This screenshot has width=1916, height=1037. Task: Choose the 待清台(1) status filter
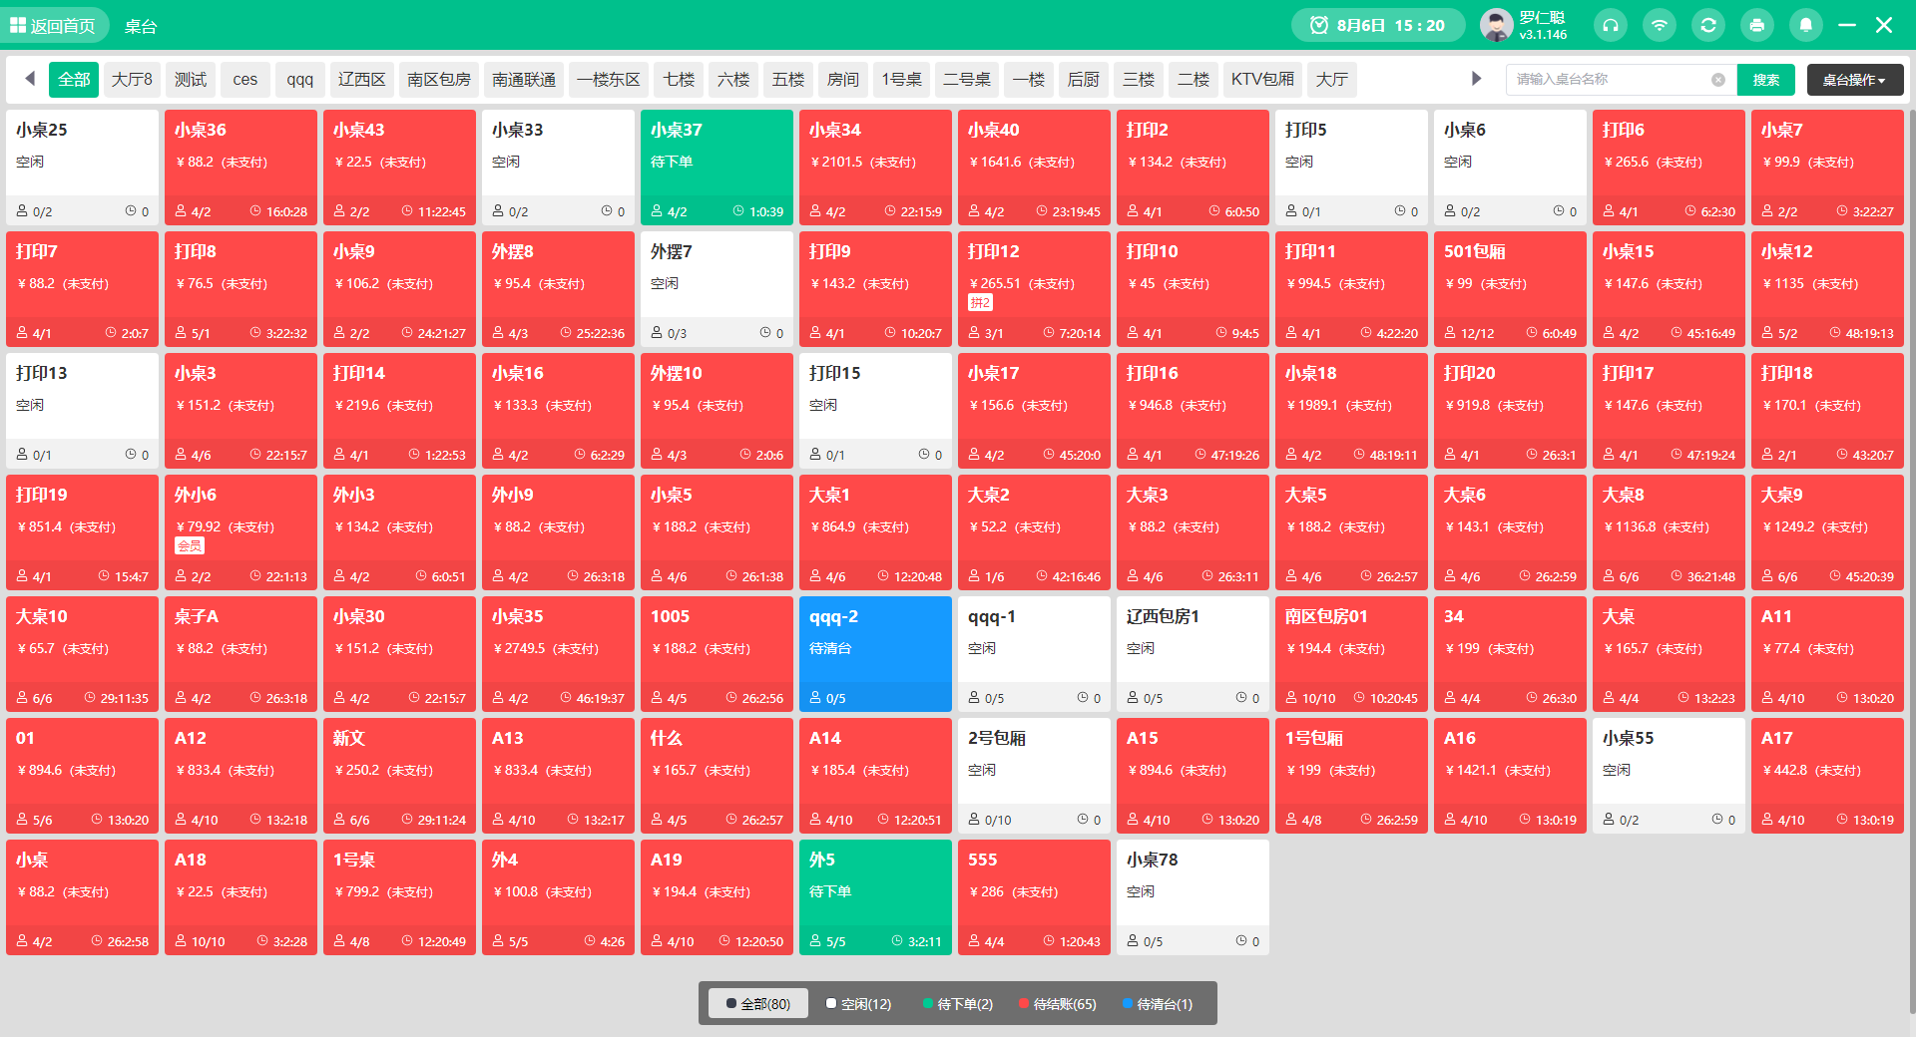click(x=1157, y=1004)
